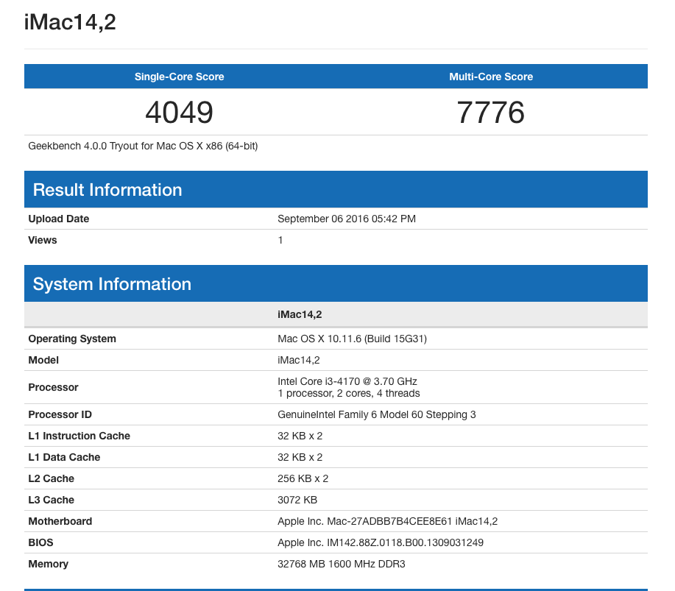The image size is (675, 591).
Task: Click the L1 Instruction Cache label
Action: [x=79, y=436]
